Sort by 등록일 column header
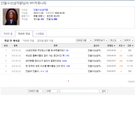137x119 pixels. pyautogui.click(x=111, y=45)
